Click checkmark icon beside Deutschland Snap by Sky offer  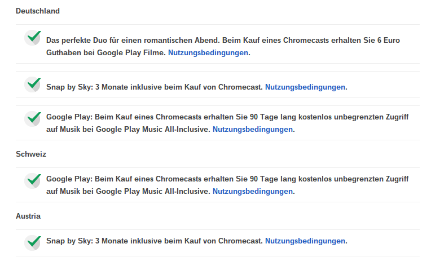click(33, 85)
